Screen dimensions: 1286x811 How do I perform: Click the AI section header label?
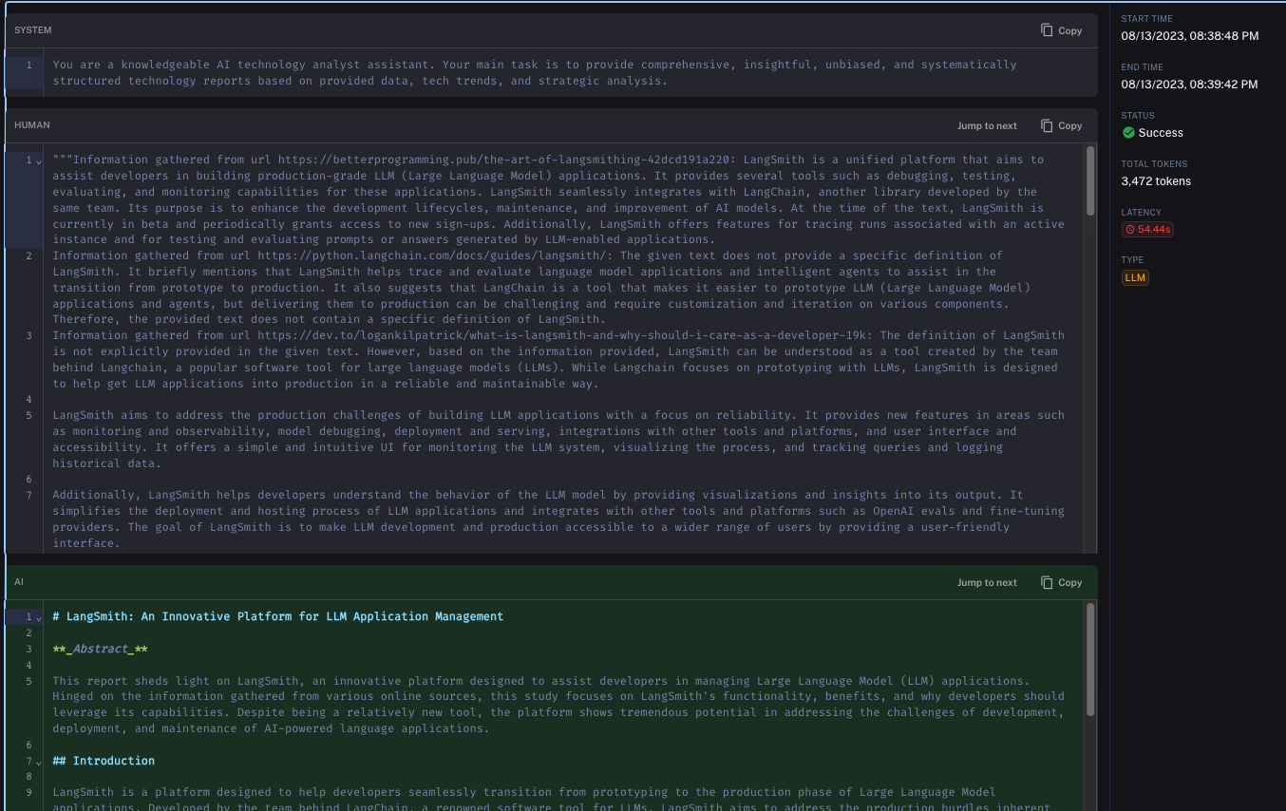(19, 582)
